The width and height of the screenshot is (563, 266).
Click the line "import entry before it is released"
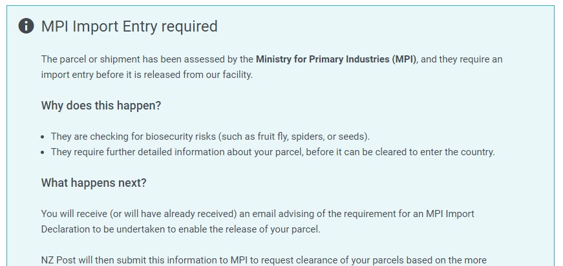tap(147, 74)
